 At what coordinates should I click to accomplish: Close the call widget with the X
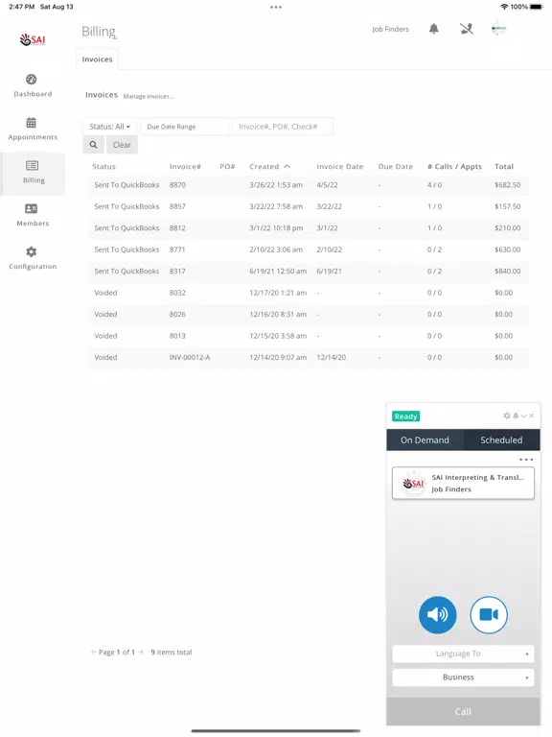click(x=531, y=416)
